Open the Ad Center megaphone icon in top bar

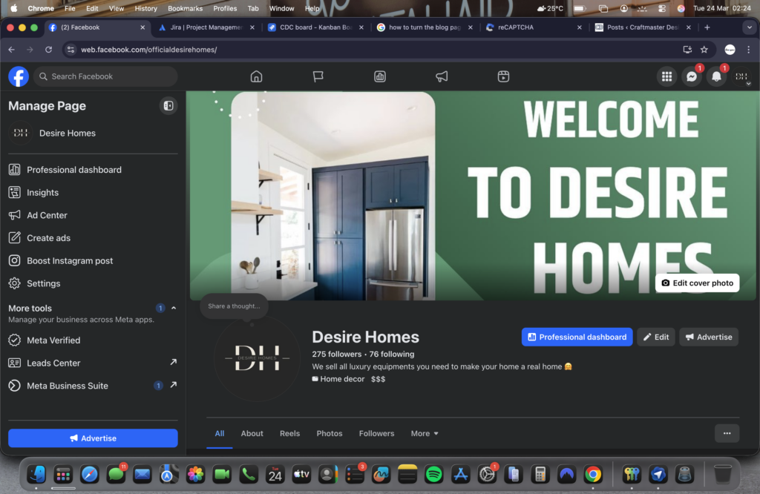[442, 76]
